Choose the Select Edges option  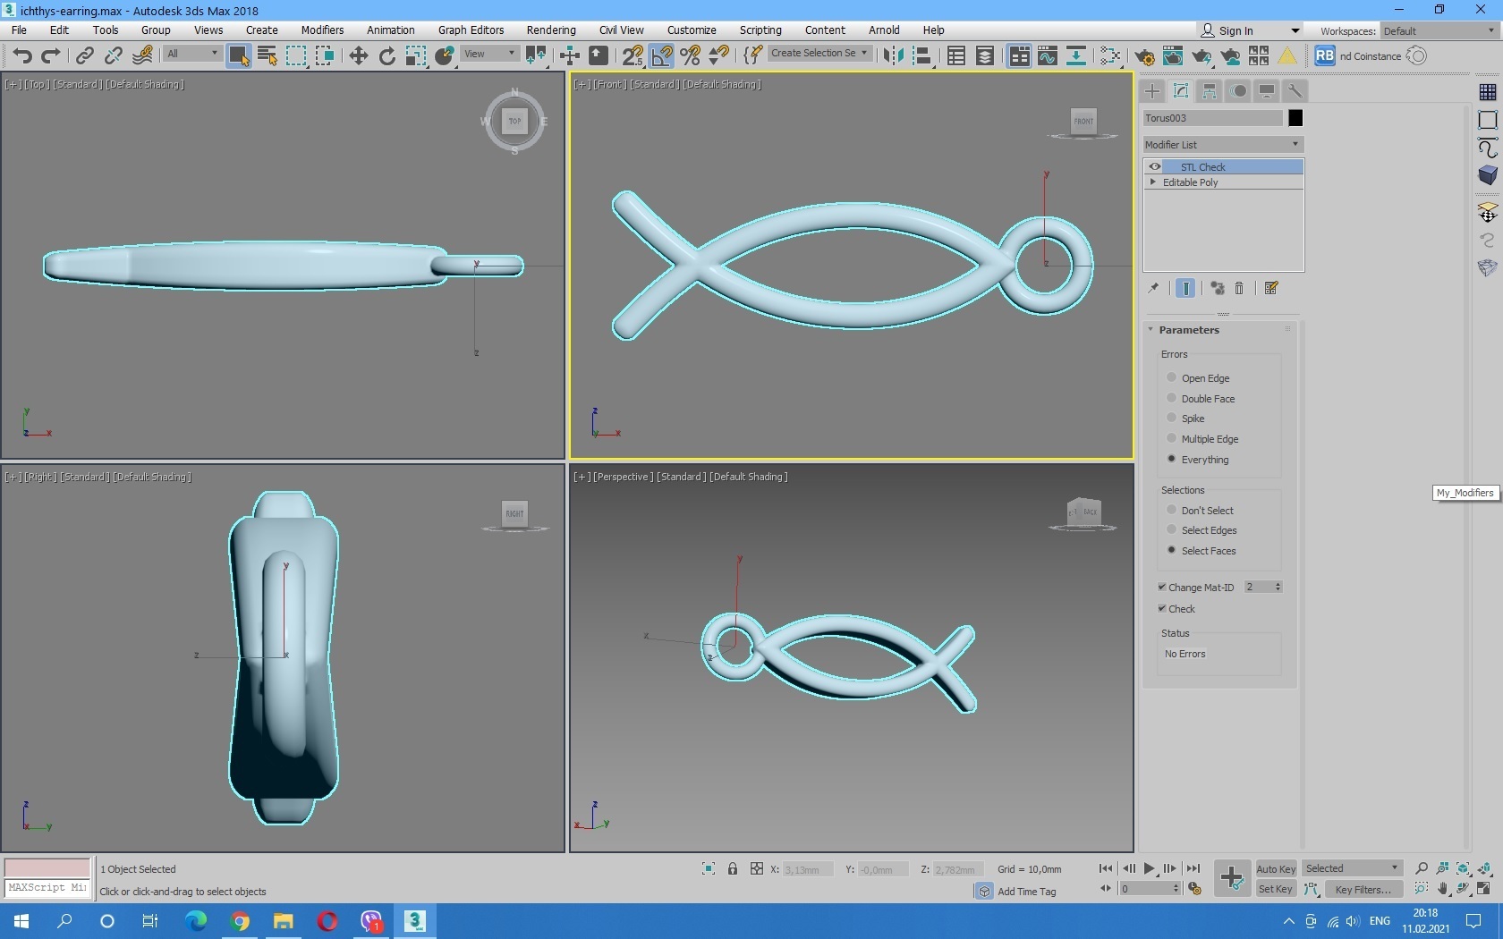pyautogui.click(x=1172, y=530)
